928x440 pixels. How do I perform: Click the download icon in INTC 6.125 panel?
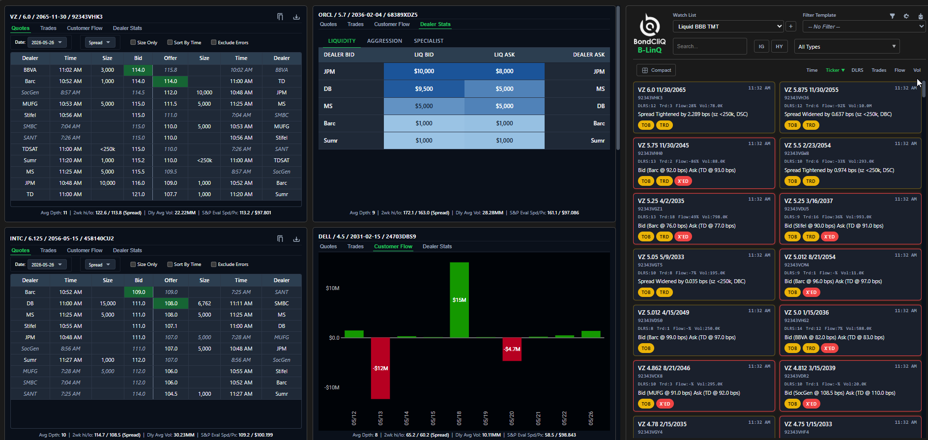tap(296, 239)
